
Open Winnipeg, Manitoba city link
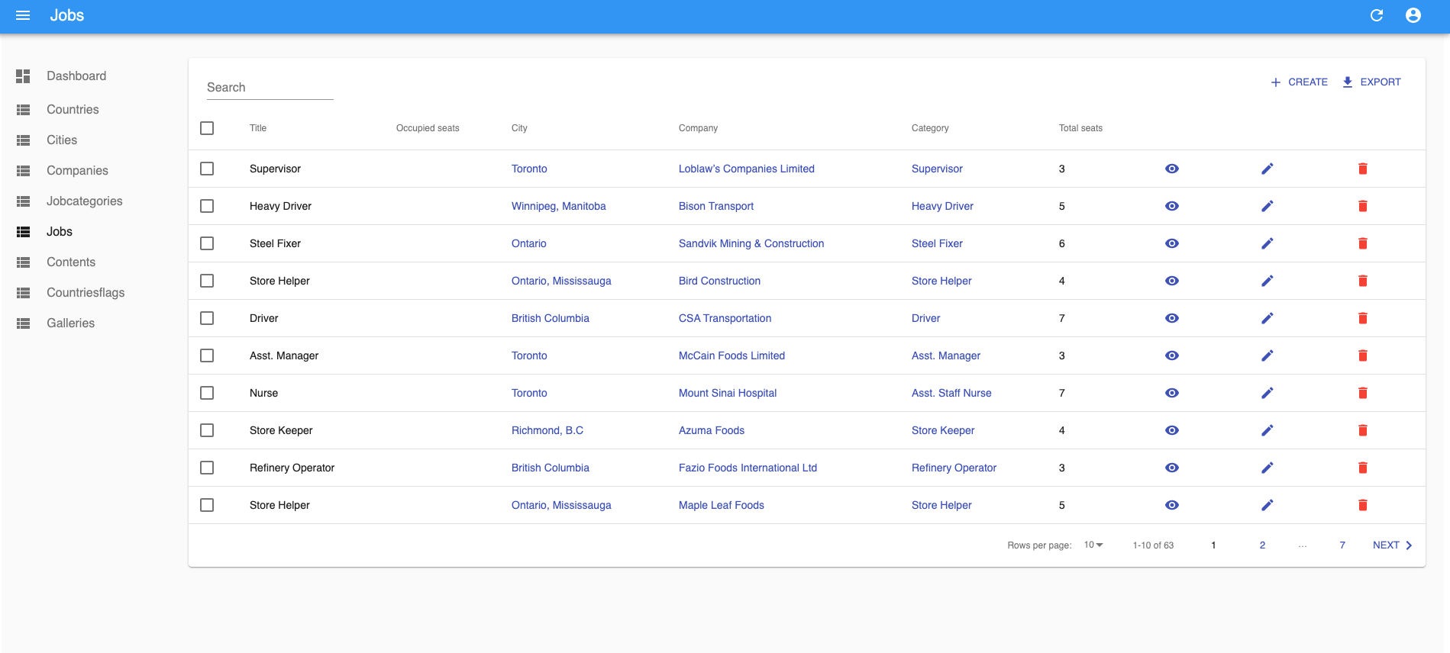(x=558, y=206)
